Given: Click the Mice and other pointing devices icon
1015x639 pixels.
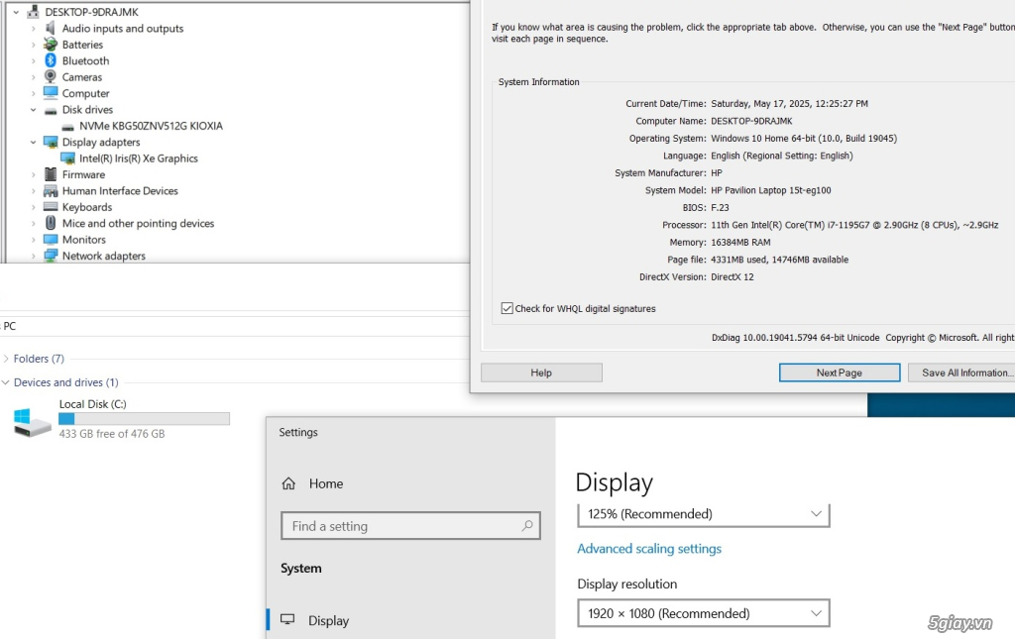Looking at the screenshot, I should click(x=51, y=223).
